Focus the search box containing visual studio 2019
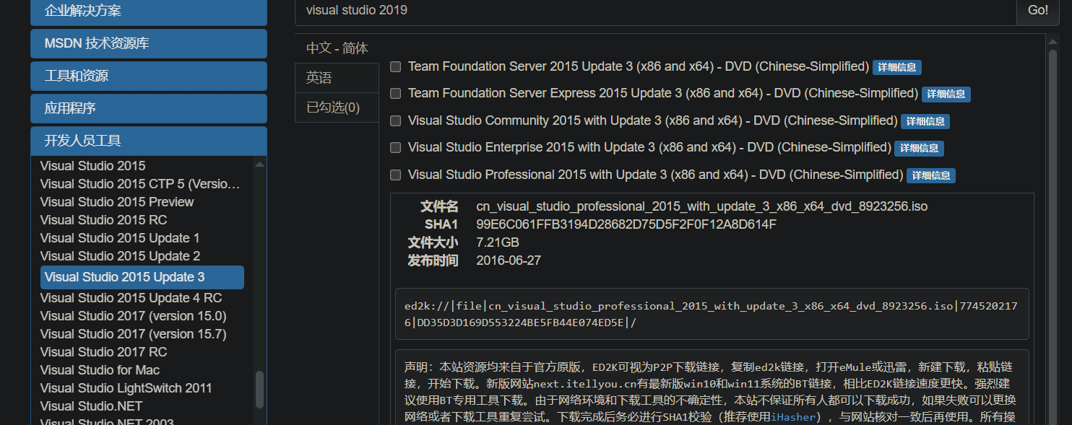 coord(655,10)
